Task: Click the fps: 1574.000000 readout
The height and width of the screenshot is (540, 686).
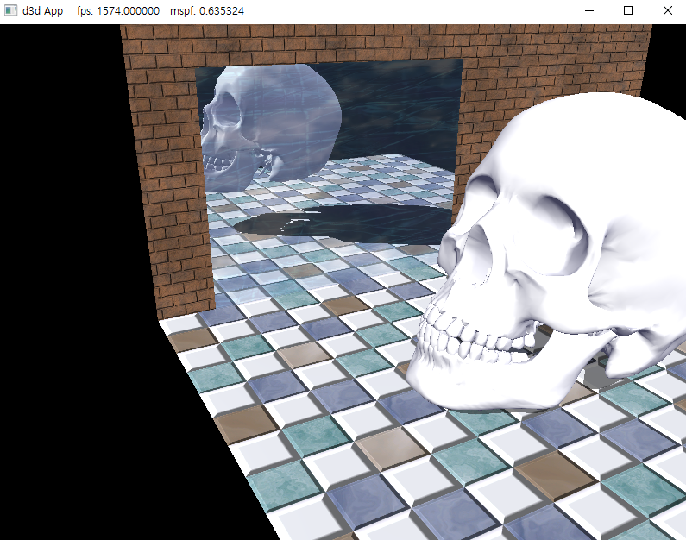Action: pos(118,11)
